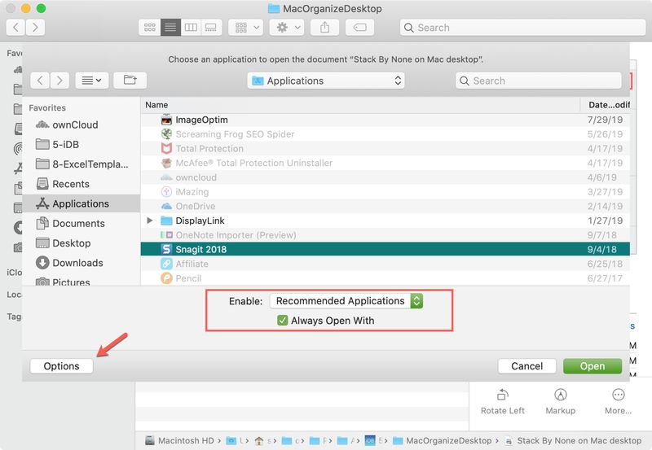The width and height of the screenshot is (652, 450).
Task: Click the iMazing app icon
Action: (166, 192)
